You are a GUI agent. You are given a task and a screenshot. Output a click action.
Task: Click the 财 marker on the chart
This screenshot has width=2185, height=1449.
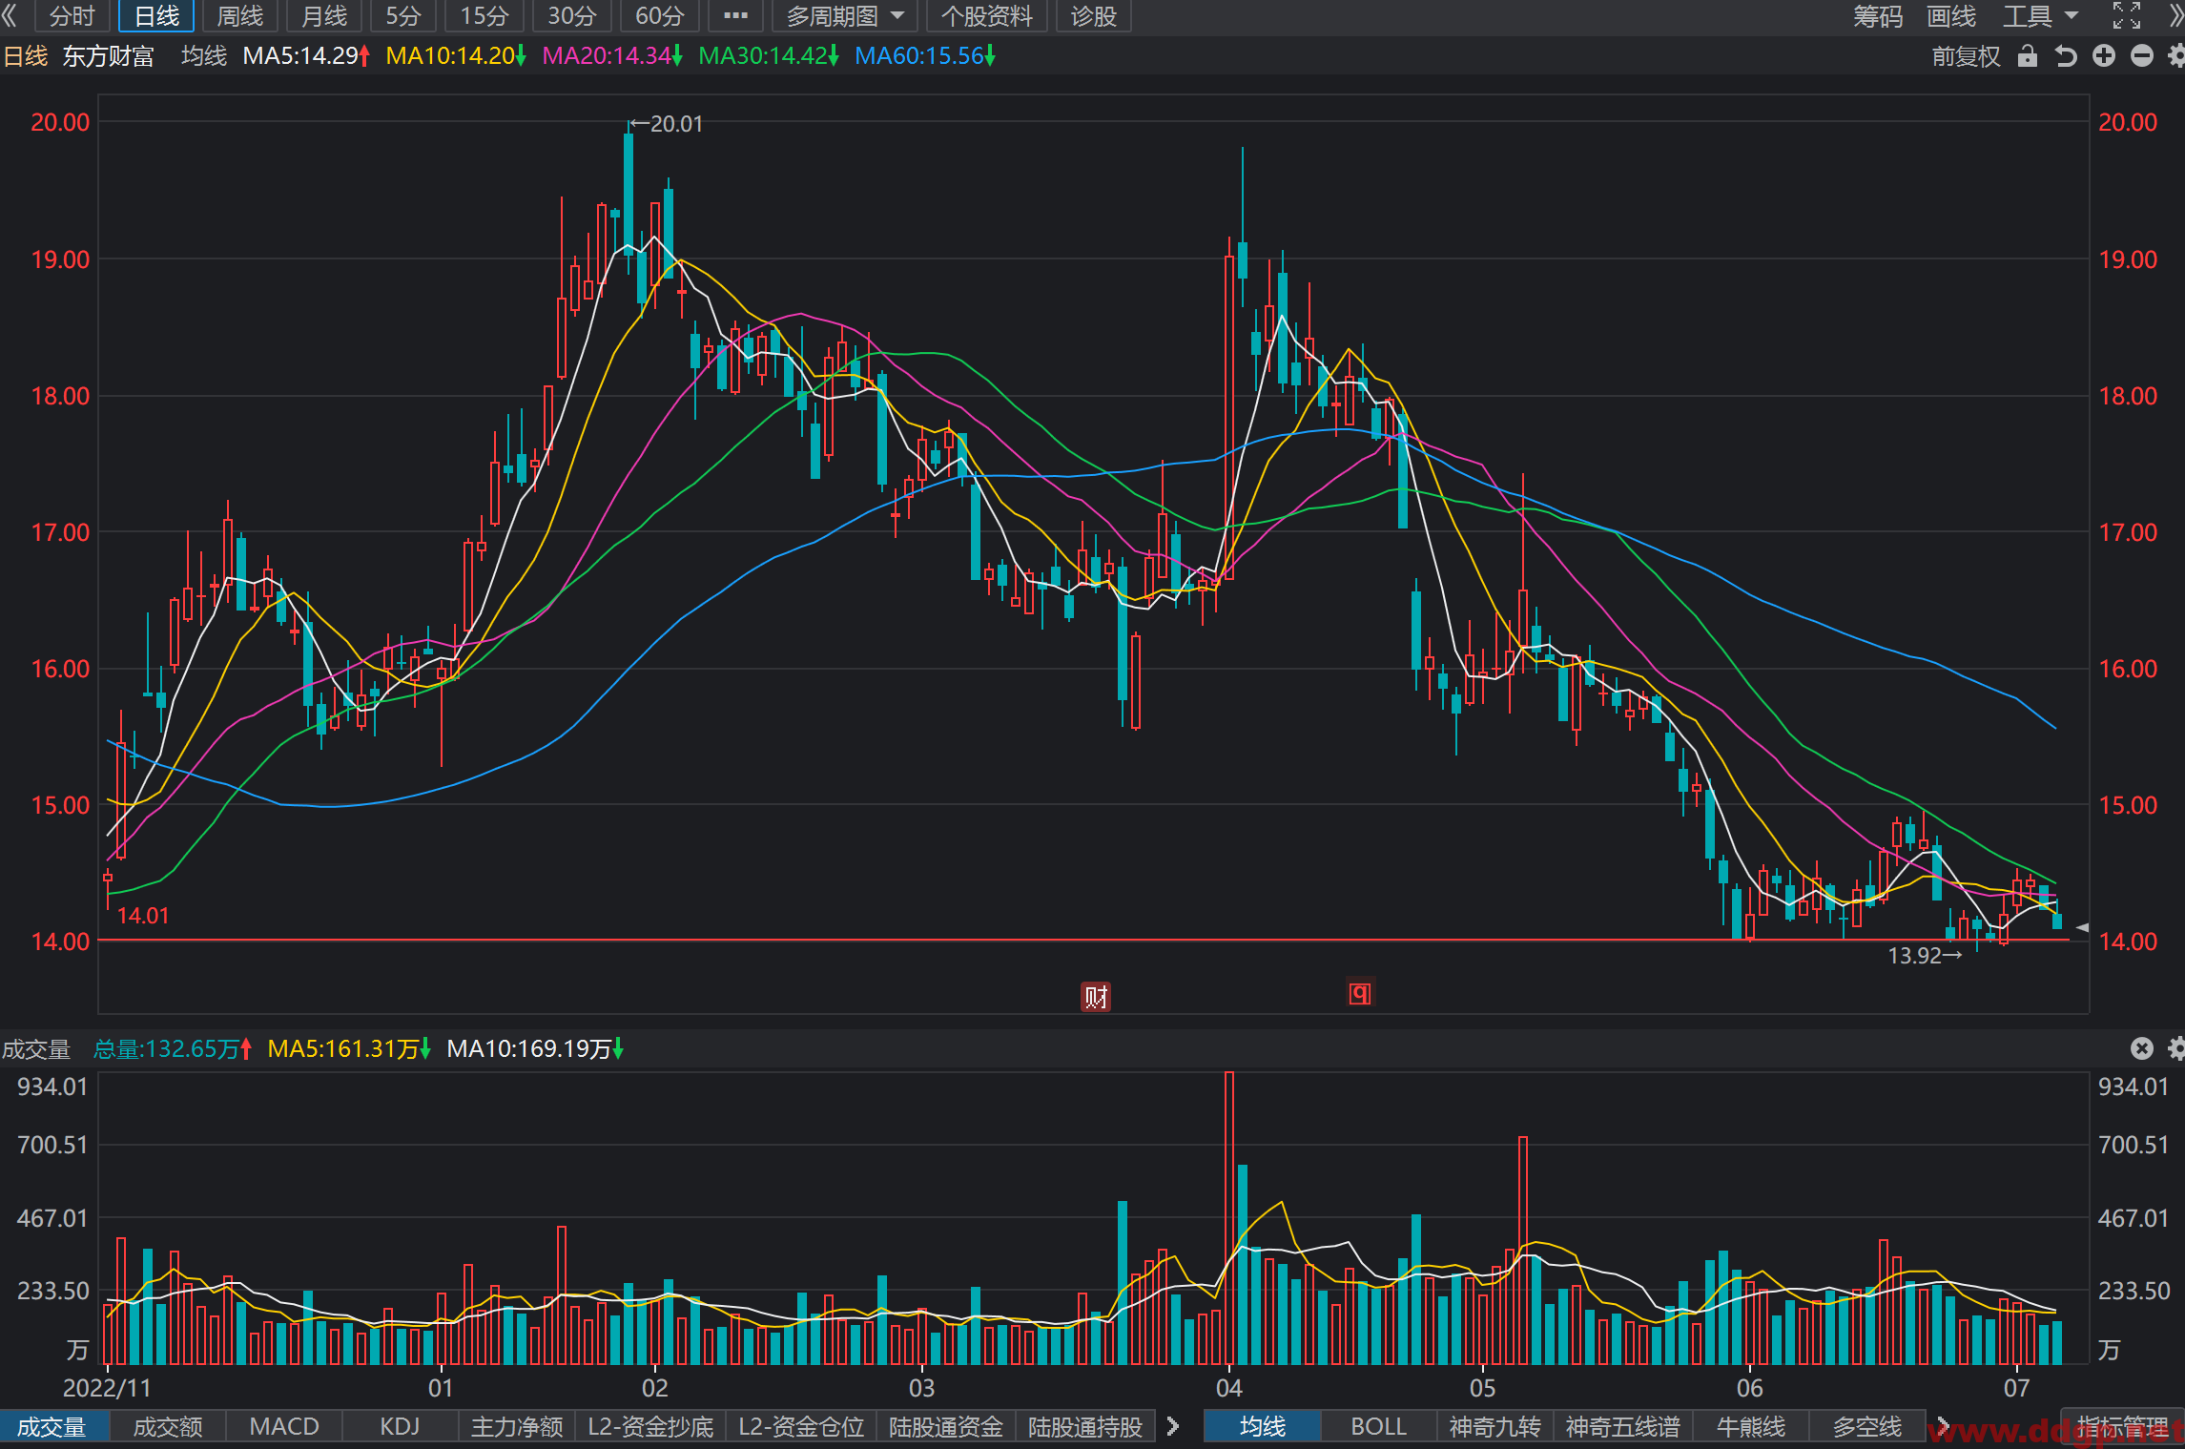click(x=1096, y=997)
